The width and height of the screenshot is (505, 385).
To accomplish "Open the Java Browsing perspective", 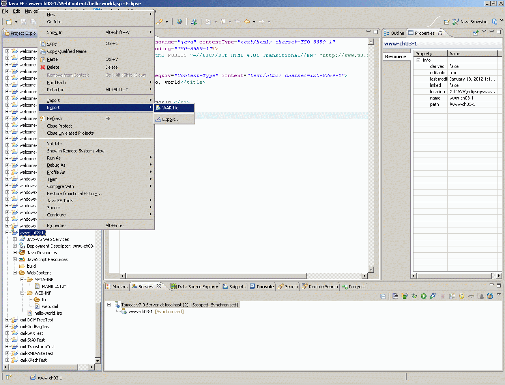I will tap(469, 22).
